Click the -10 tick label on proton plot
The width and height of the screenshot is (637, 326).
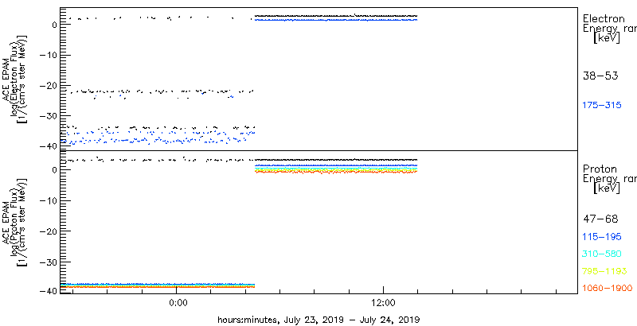[49, 200]
